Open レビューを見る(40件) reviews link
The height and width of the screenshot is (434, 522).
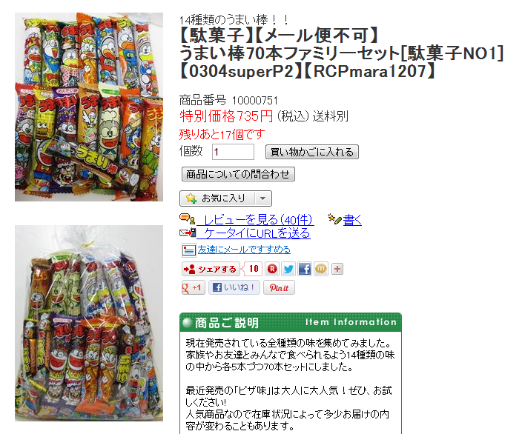pyautogui.click(x=255, y=220)
